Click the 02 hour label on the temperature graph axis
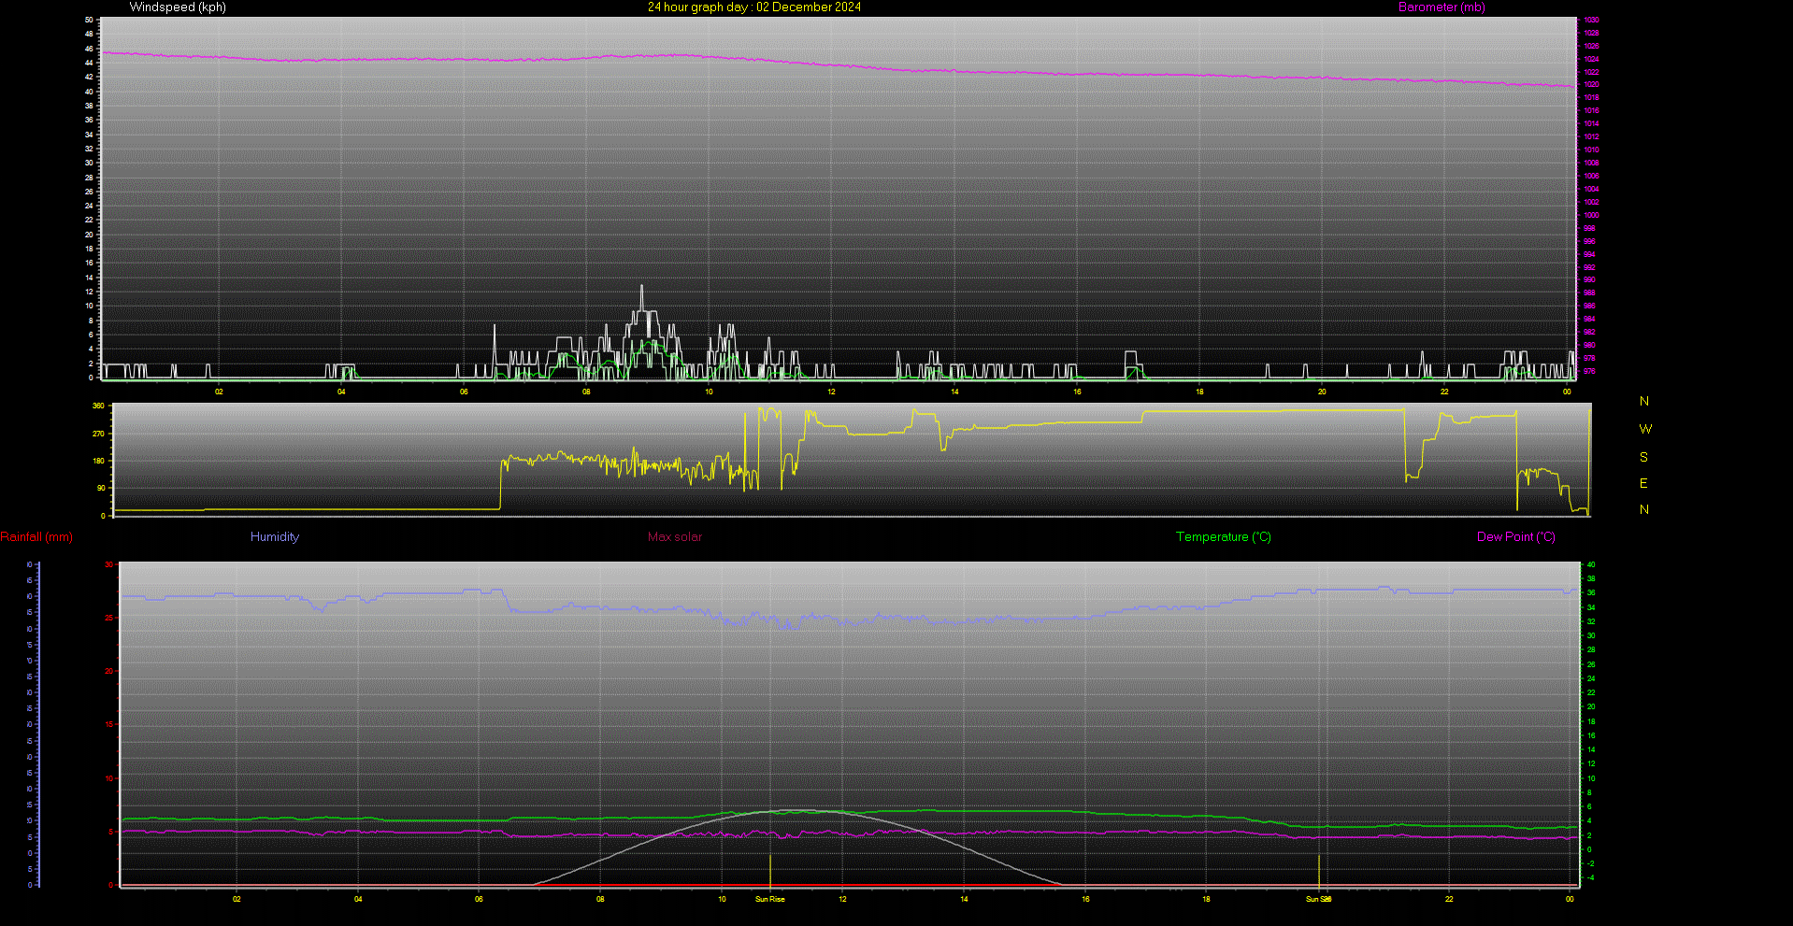The width and height of the screenshot is (1793, 926). coord(237,899)
